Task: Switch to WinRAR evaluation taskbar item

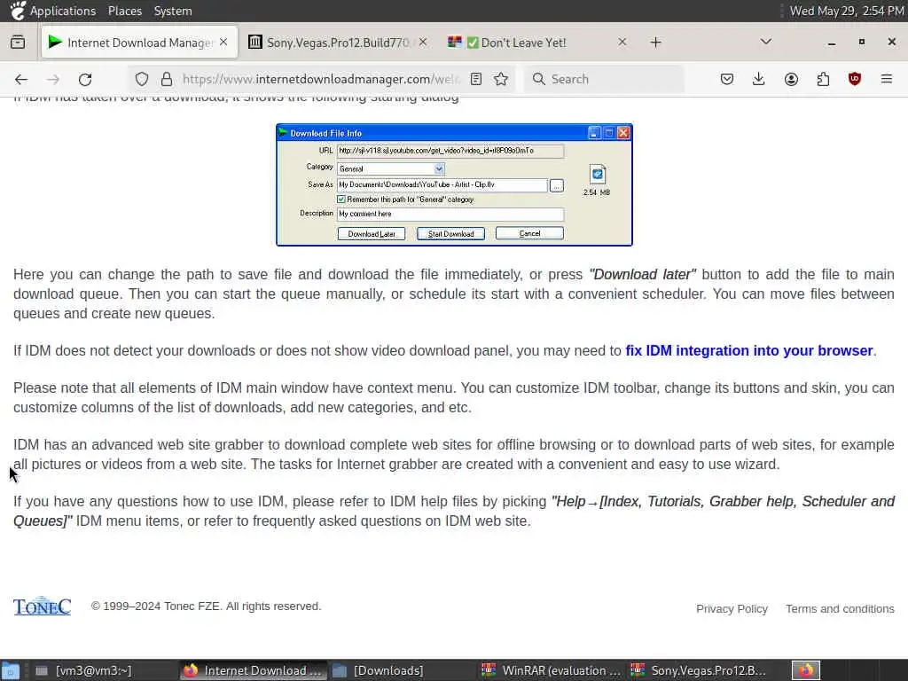Action: pyautogui.click(x=552, y=670)
